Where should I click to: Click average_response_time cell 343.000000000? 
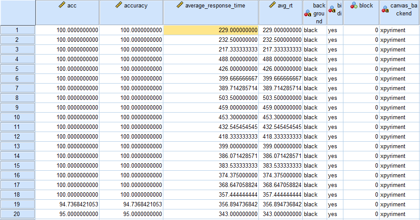(211, 214)
